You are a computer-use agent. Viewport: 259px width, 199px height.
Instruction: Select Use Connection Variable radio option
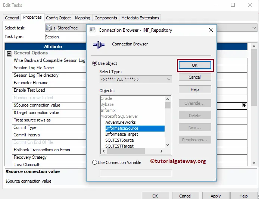tap(94, 162)
